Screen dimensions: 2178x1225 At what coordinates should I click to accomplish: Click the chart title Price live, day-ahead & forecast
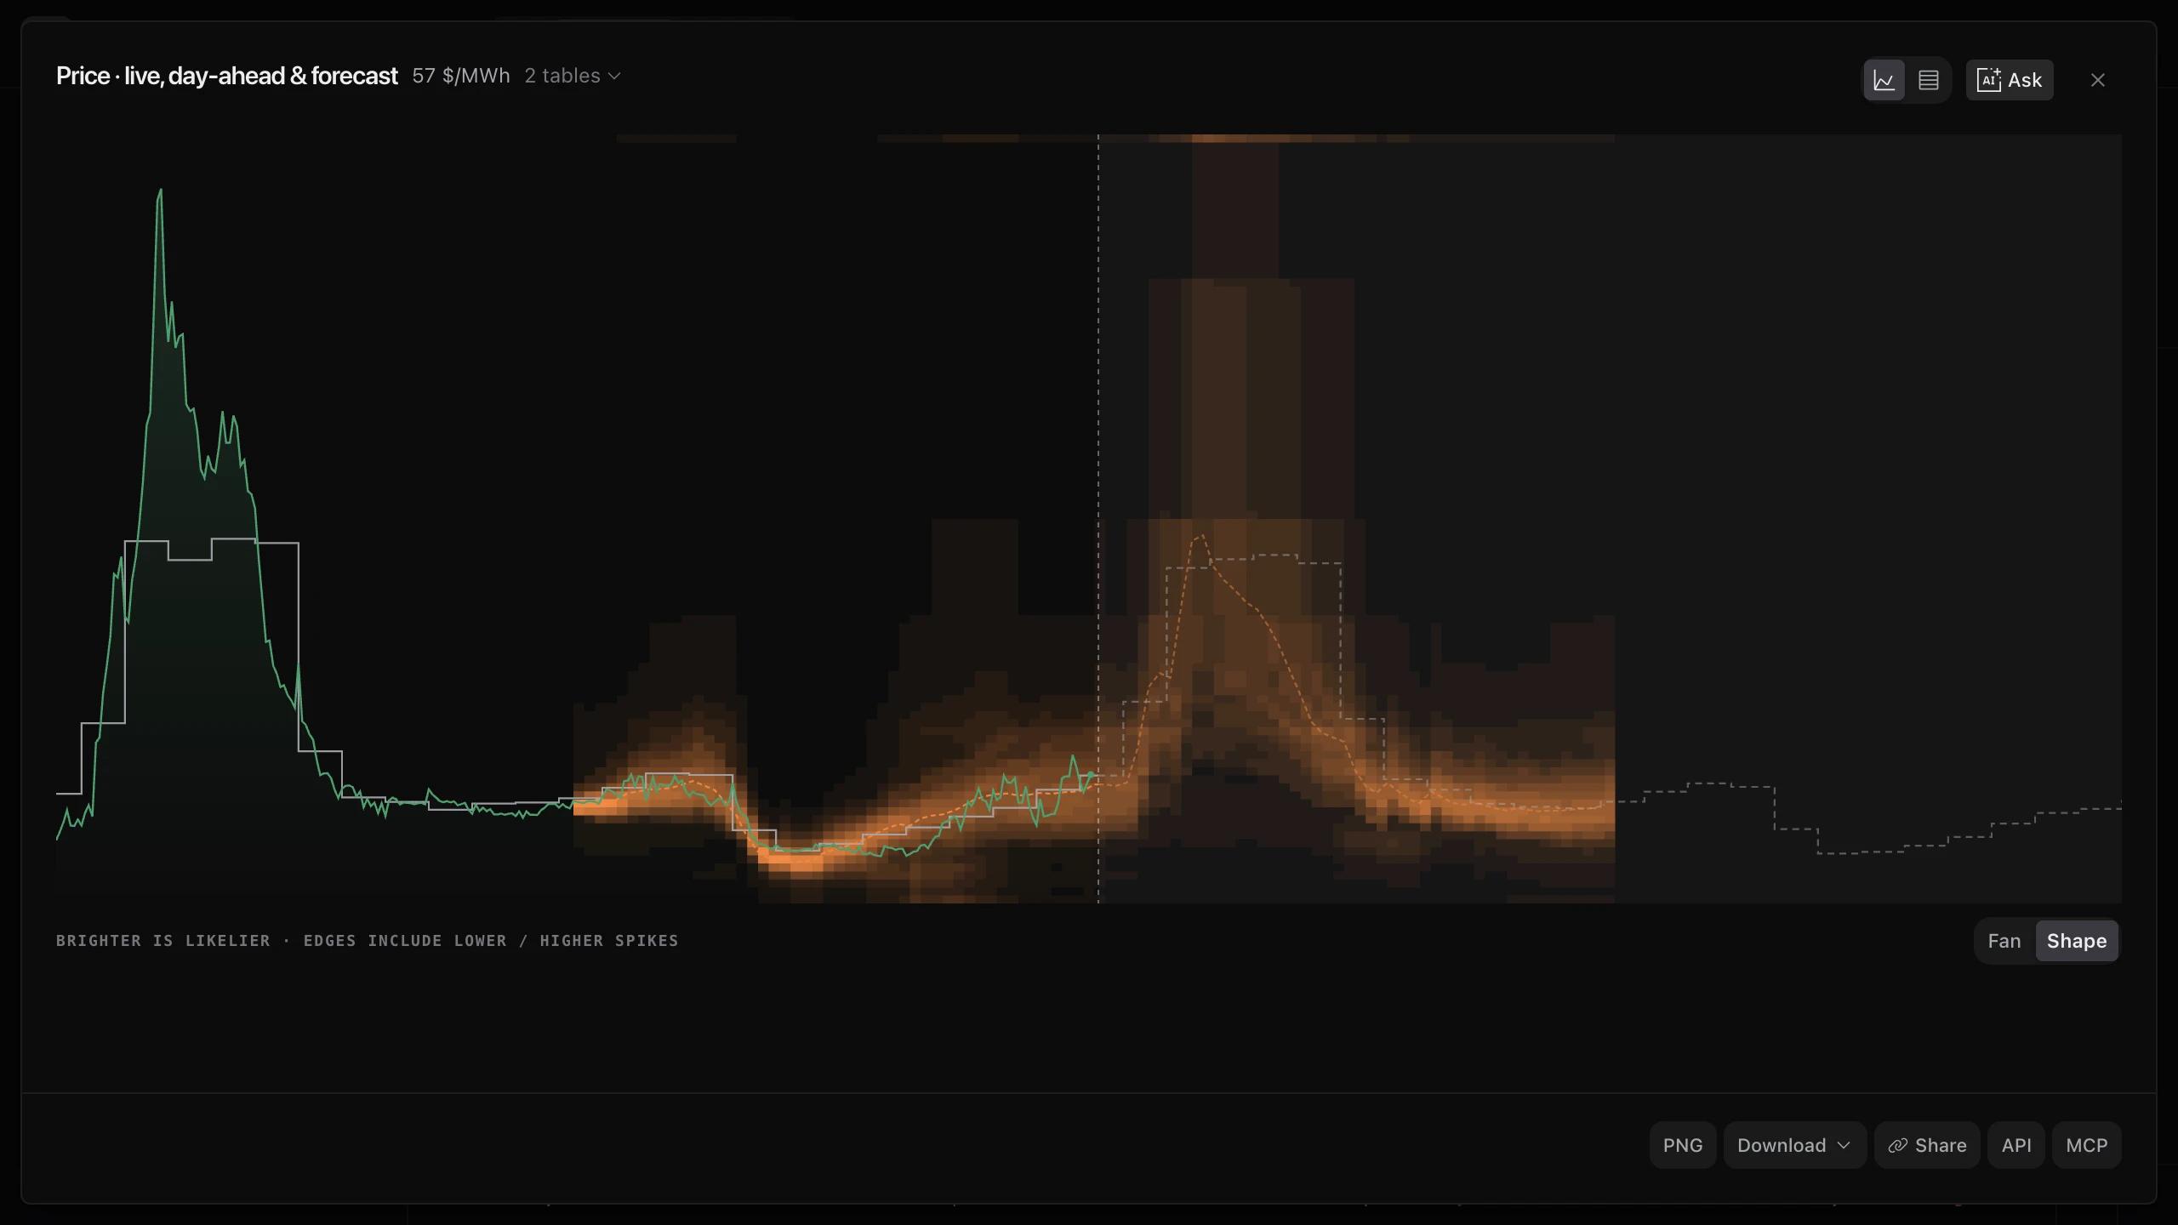pyautogui.click(x=226, y=76)
